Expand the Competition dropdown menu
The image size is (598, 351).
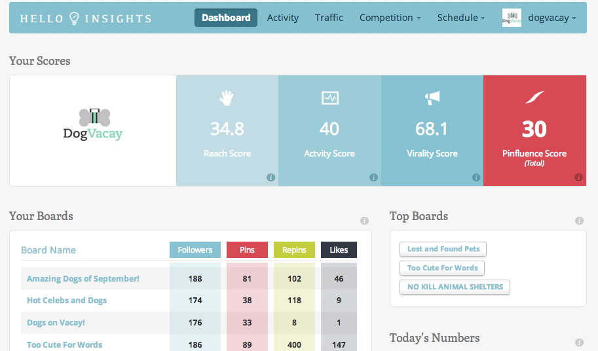[390, 18]
